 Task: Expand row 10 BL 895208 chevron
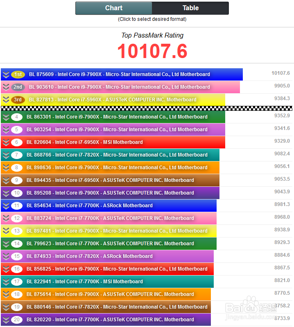pyautogui.click(x=6, y=193)
